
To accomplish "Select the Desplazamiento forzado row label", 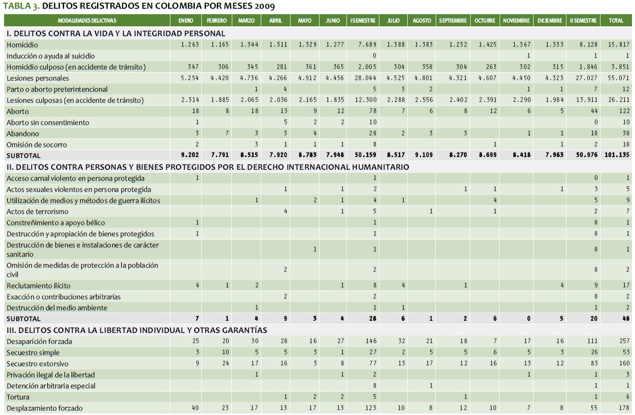I will [44, 408].
